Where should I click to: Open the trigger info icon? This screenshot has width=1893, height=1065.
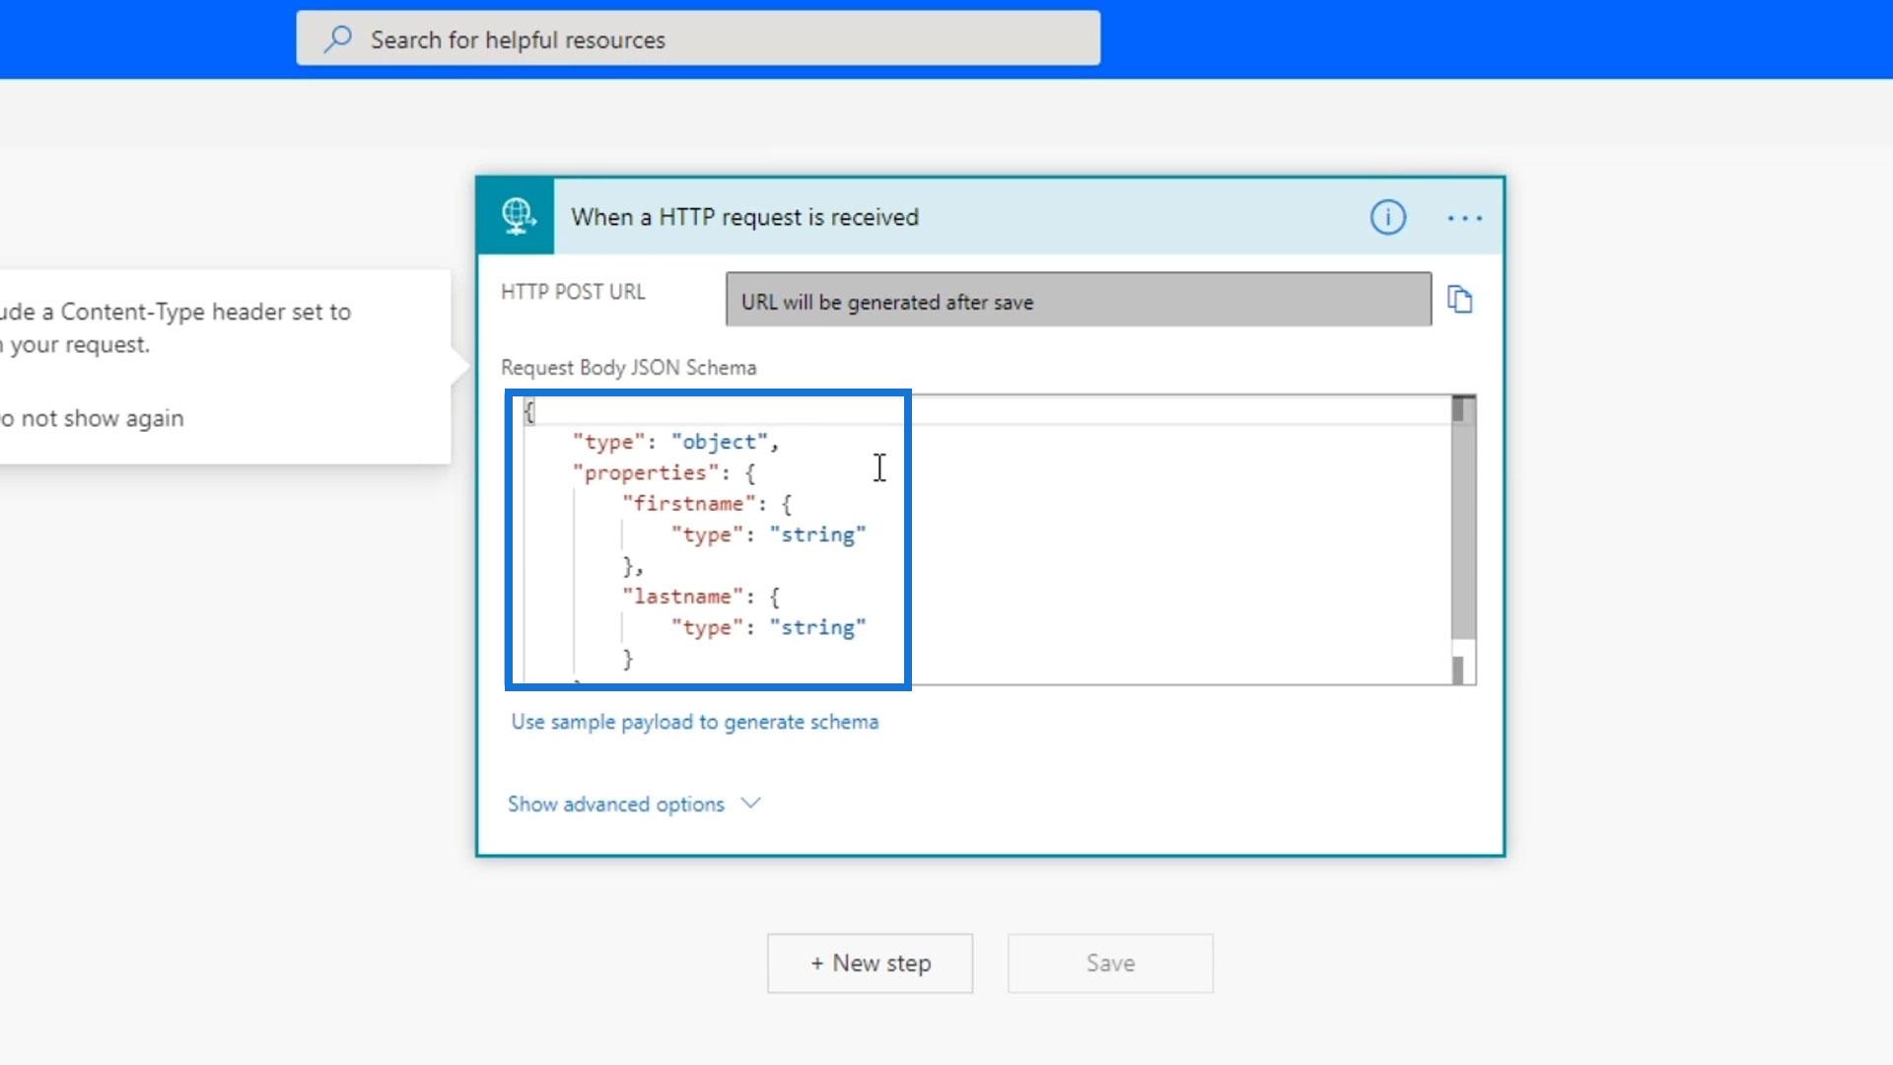[1387, 217]
